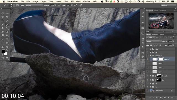Screen dimensions: 177x100
Task: Select the Clone Stamp tool
Action: coord(3,28)
